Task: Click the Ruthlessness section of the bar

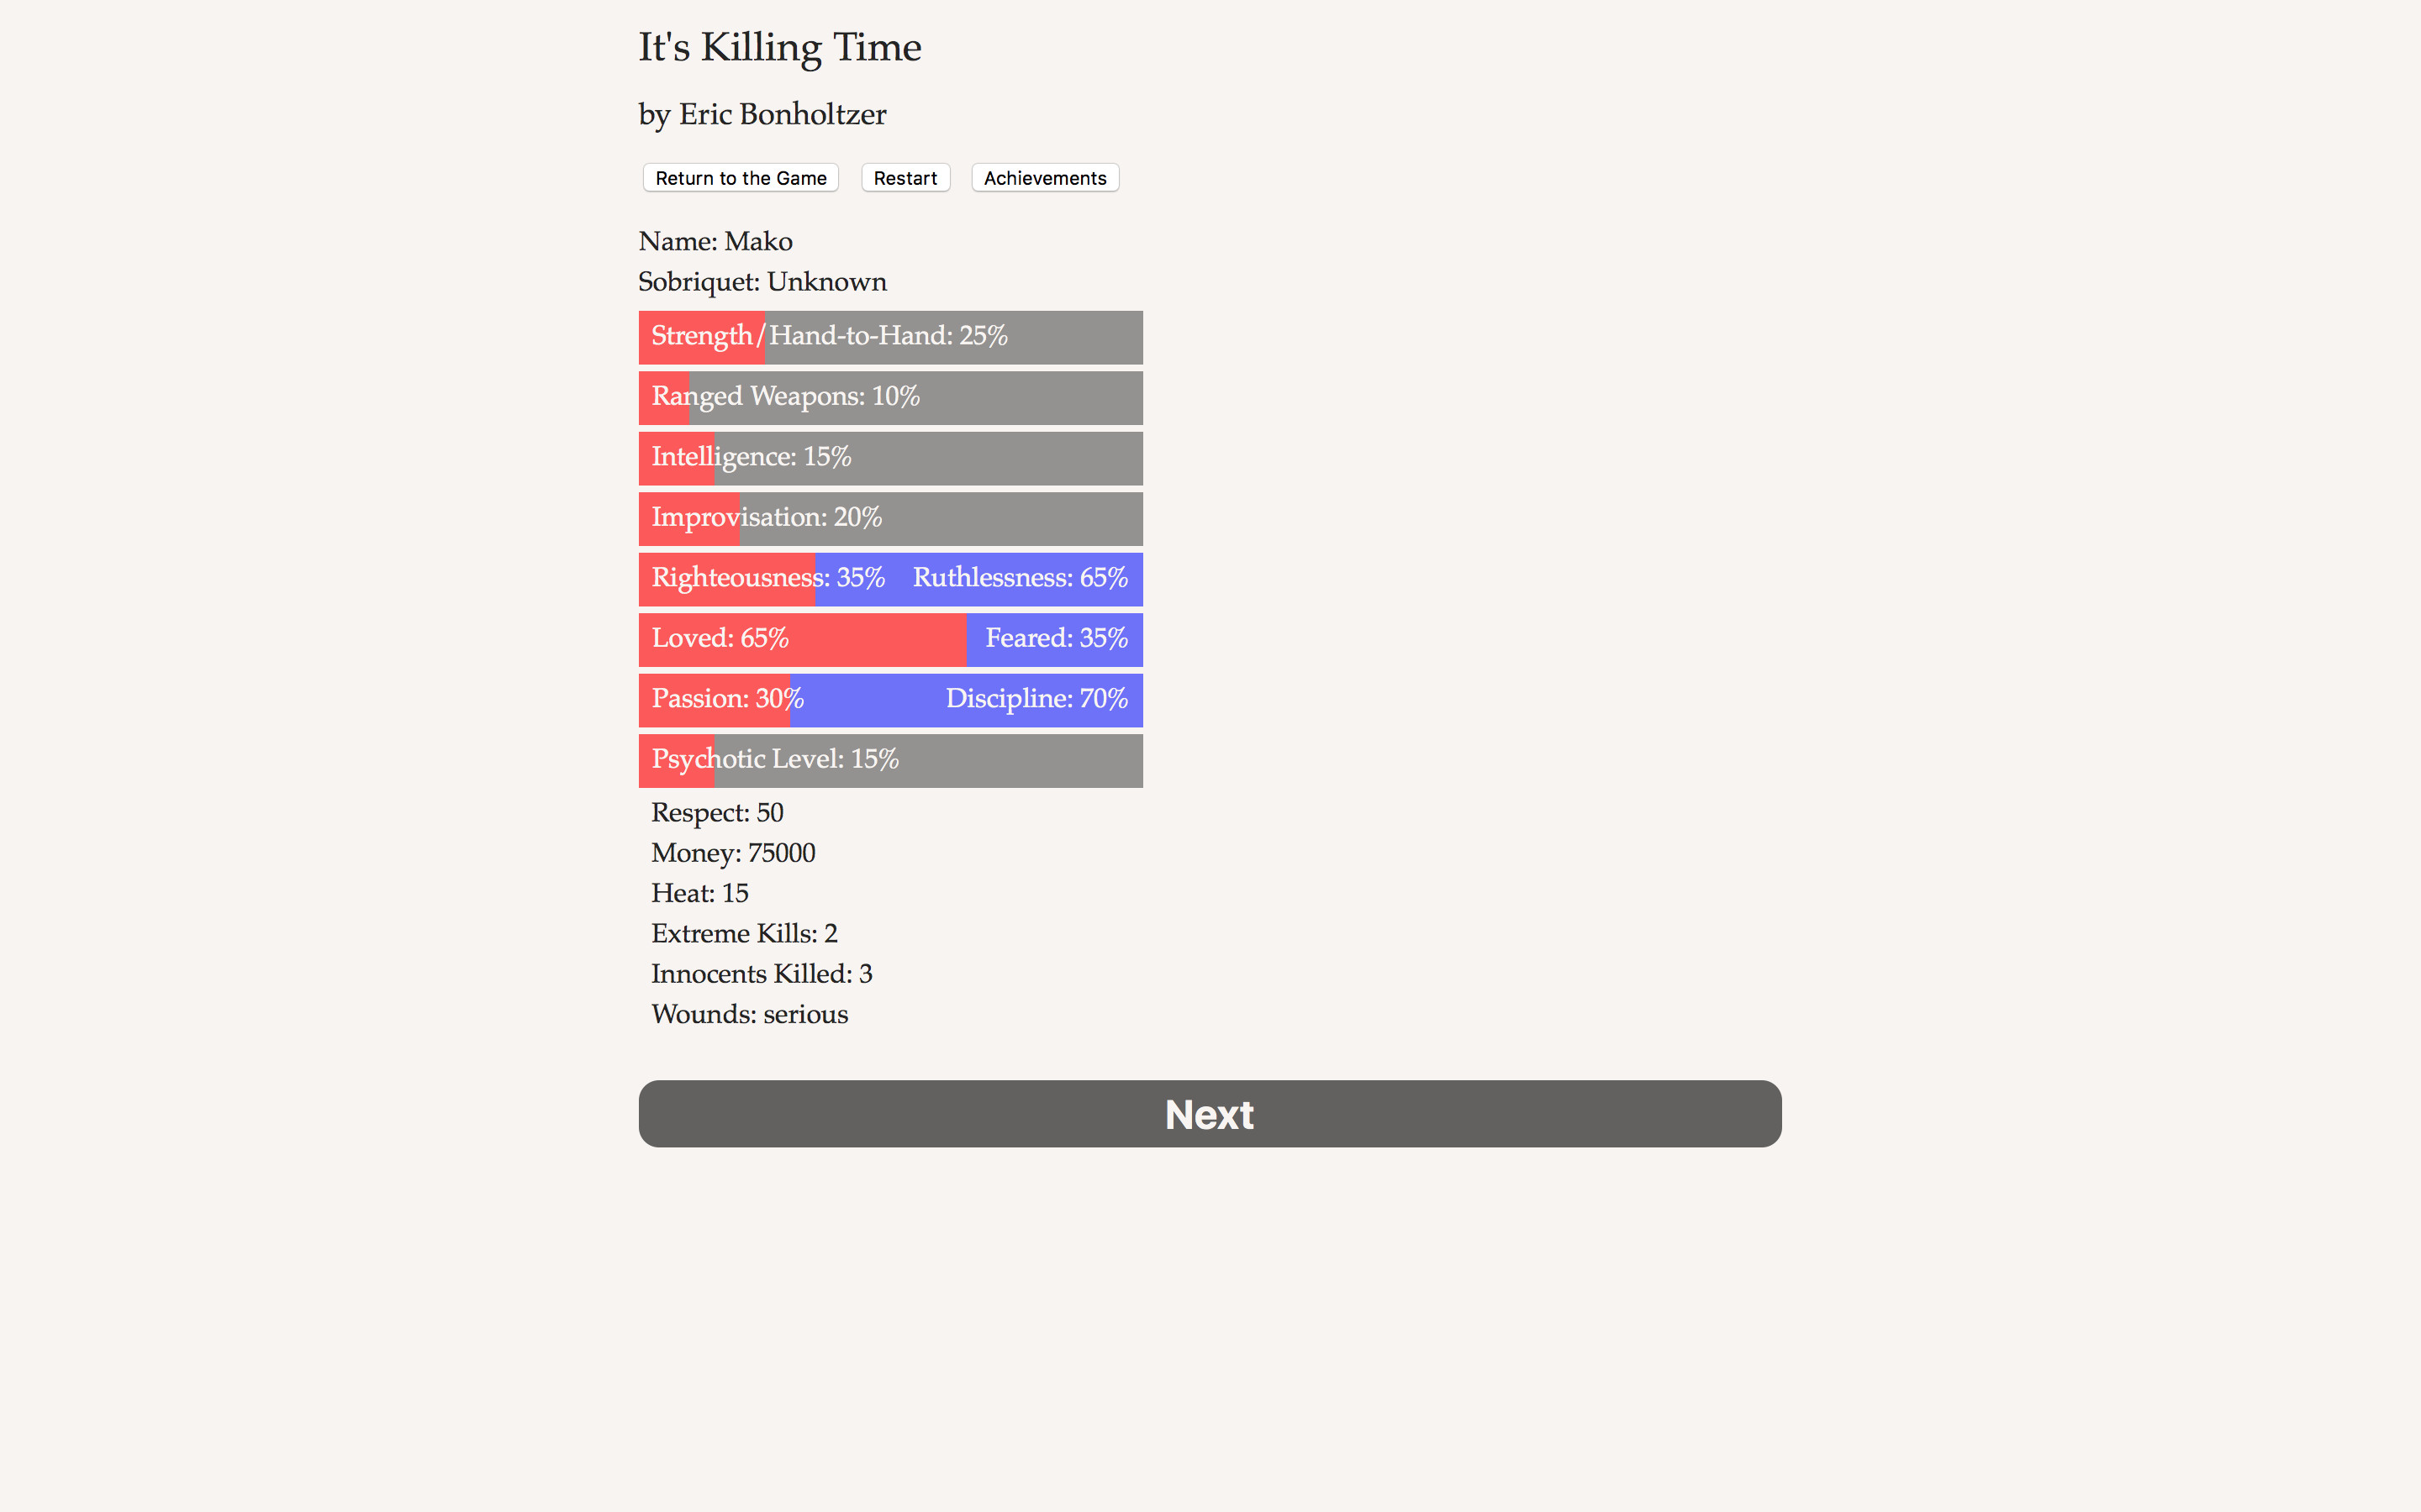Action: point(1019,578)
